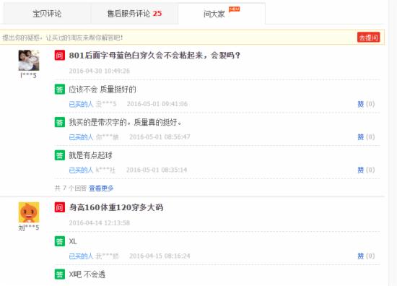Open question 801后面字母蓝色白穿久会不会粘起来

[154, 55]
